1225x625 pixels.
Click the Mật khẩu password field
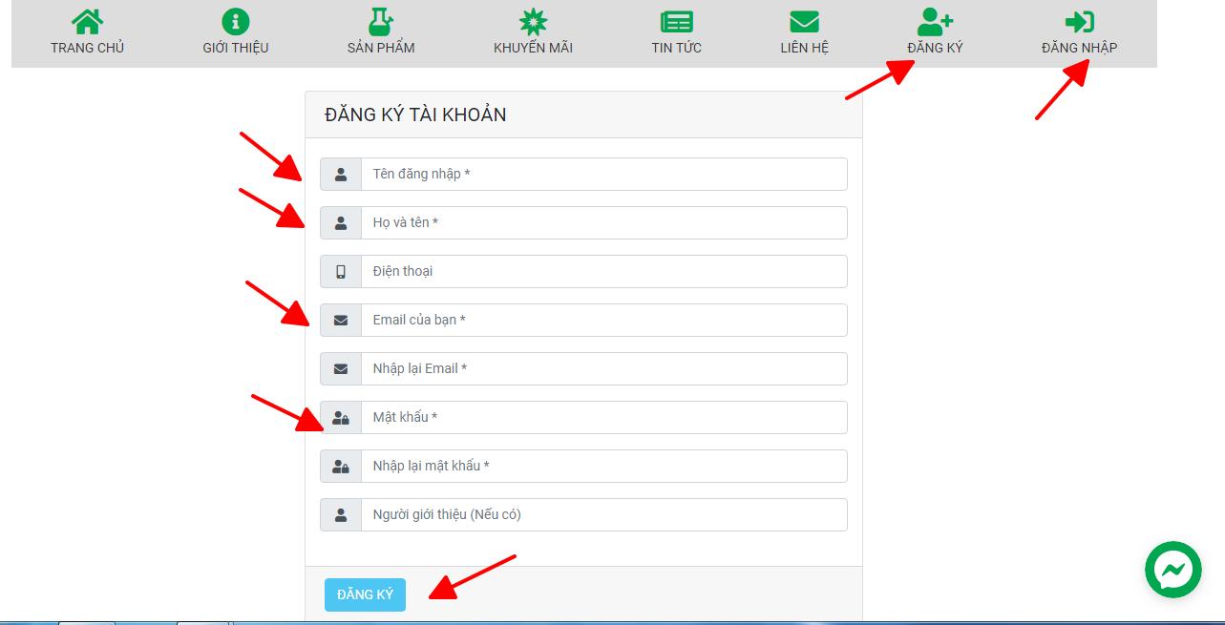pos(603,417)
